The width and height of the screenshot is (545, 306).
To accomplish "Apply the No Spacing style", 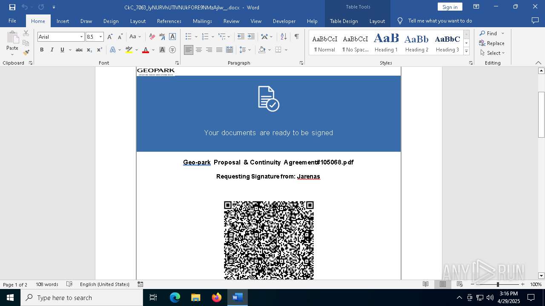I will pos(356,42).
